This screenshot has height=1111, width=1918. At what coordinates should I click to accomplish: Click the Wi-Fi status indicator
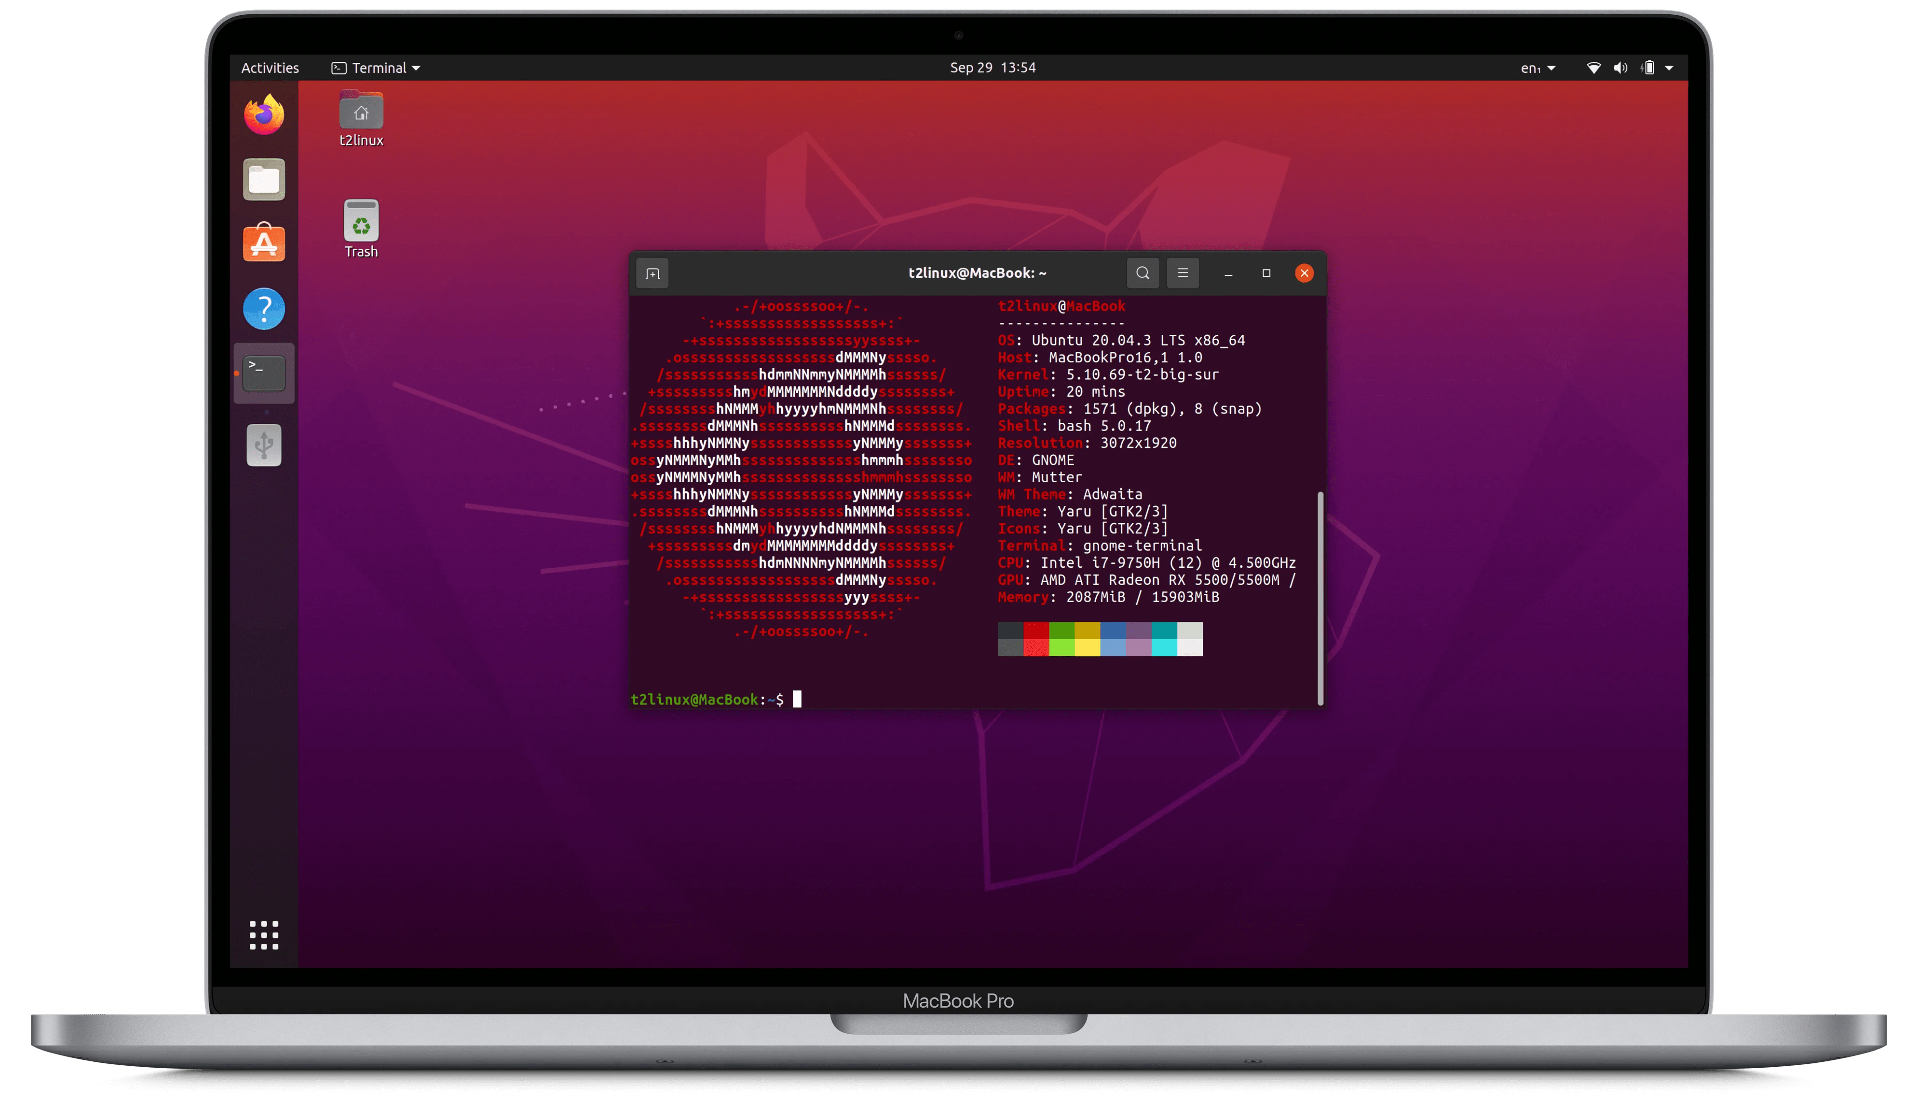pos(1593,68)
